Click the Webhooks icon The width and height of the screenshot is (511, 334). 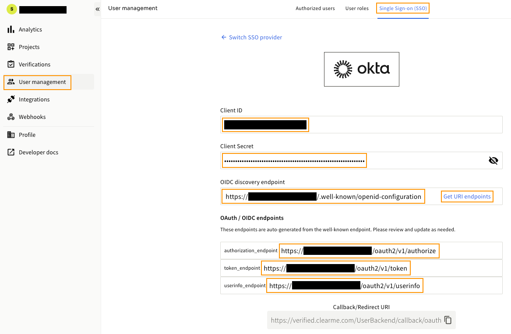[11, 117]
